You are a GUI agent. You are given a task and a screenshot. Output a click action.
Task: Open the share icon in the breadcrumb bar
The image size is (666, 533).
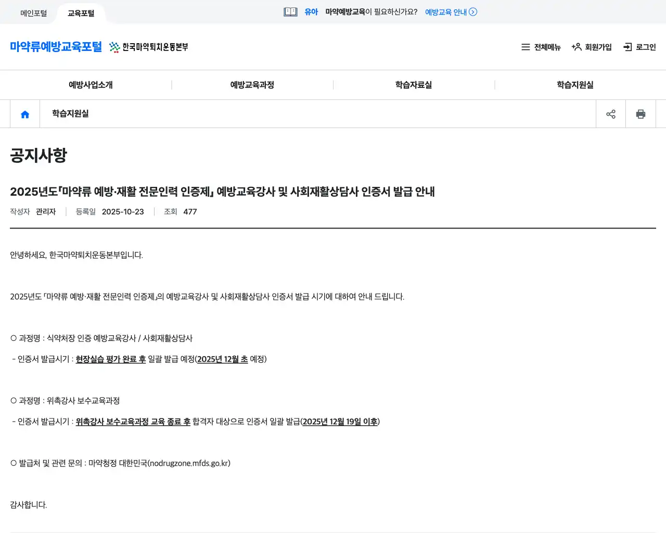pyautogui.click(x=610, y=113)
